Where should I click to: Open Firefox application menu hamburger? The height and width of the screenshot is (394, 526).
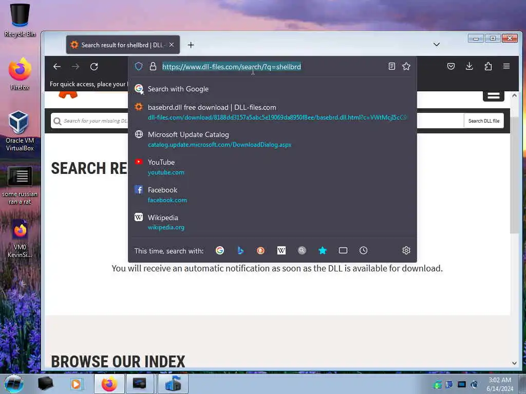pos(506,66)
